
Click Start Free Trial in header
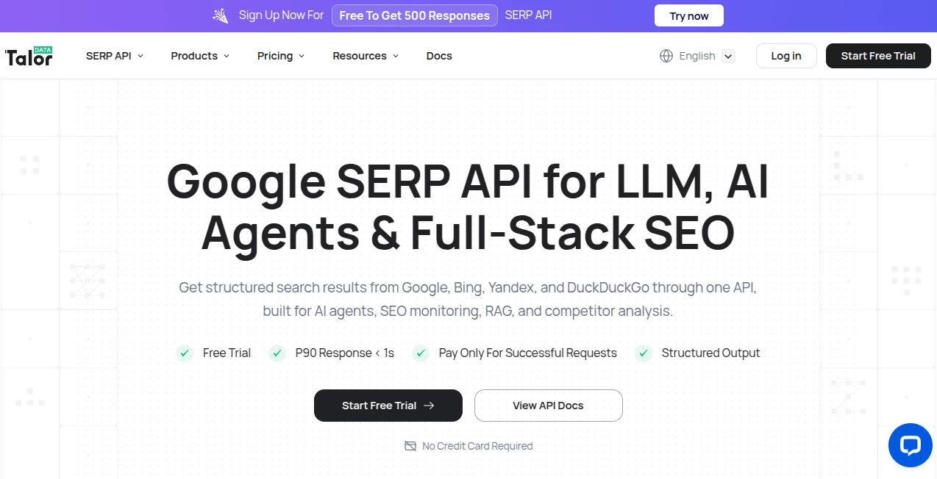coord(878,56)
